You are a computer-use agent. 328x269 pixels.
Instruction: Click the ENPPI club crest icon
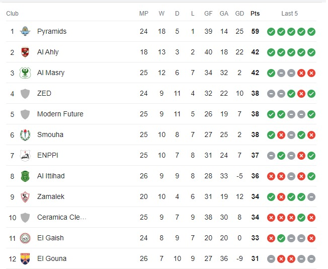pos(25,156)
